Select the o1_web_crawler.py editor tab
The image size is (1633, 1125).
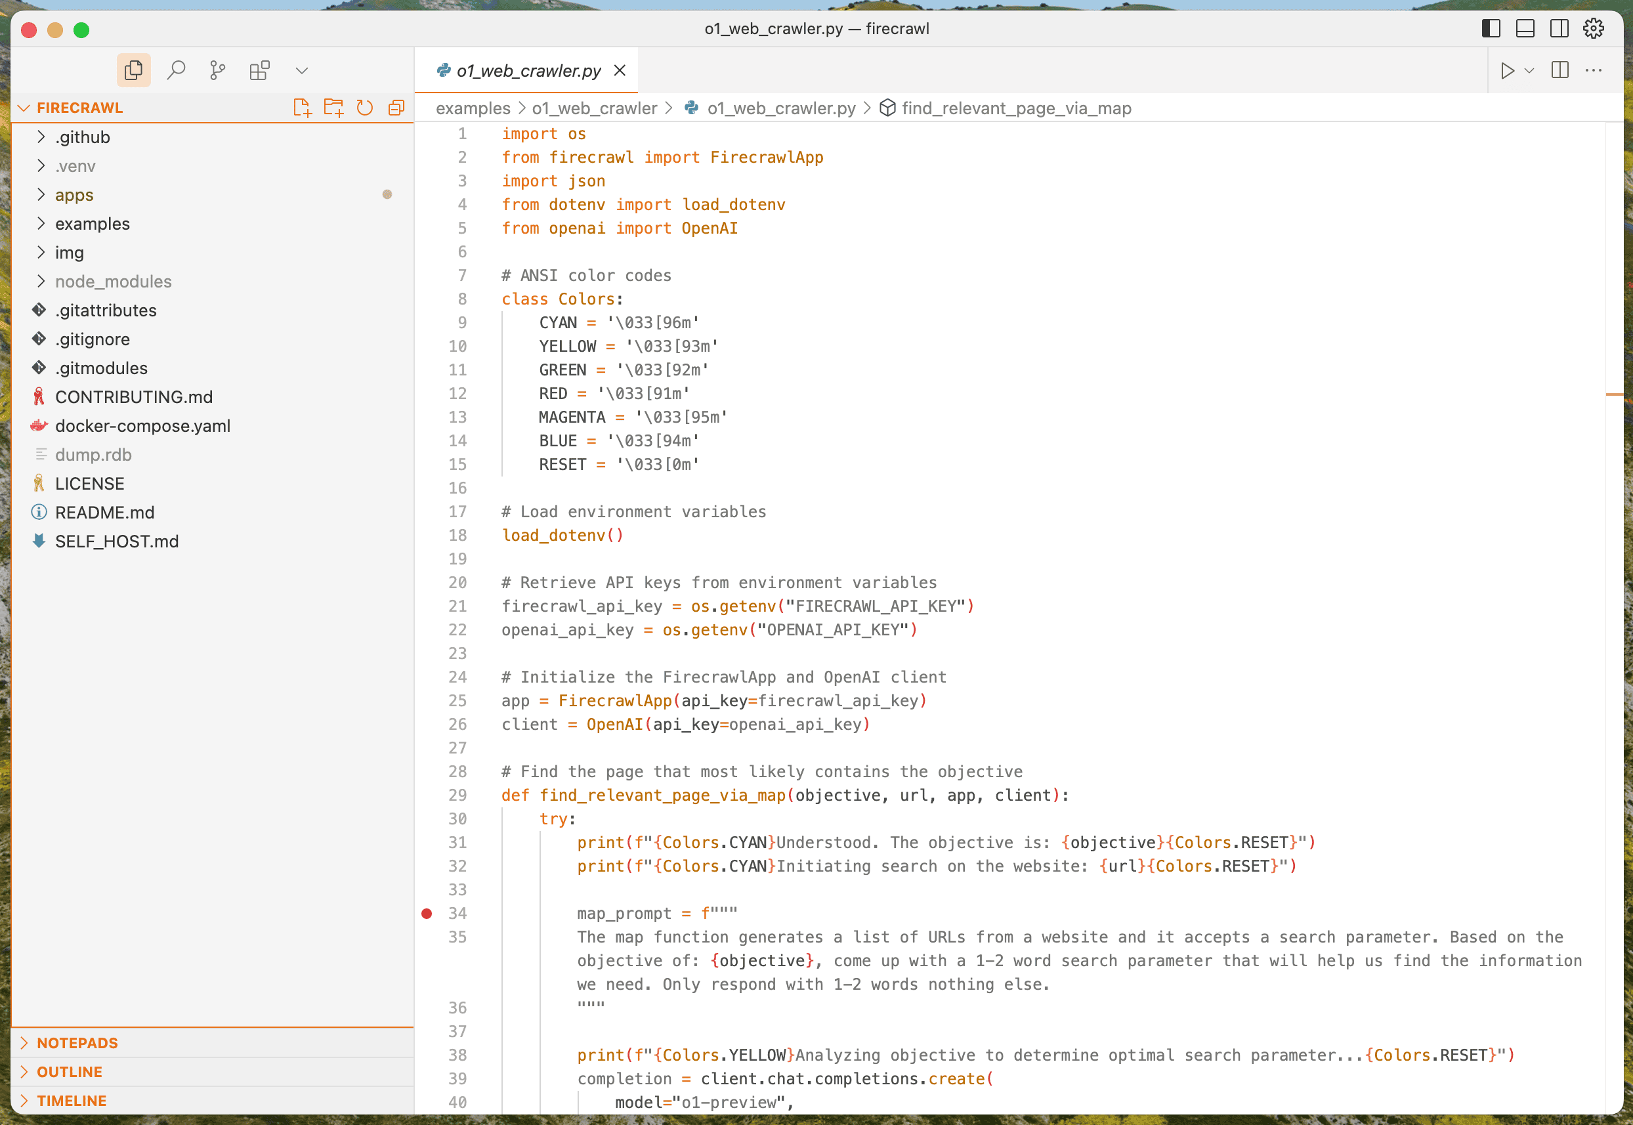(x=528, y=70)
